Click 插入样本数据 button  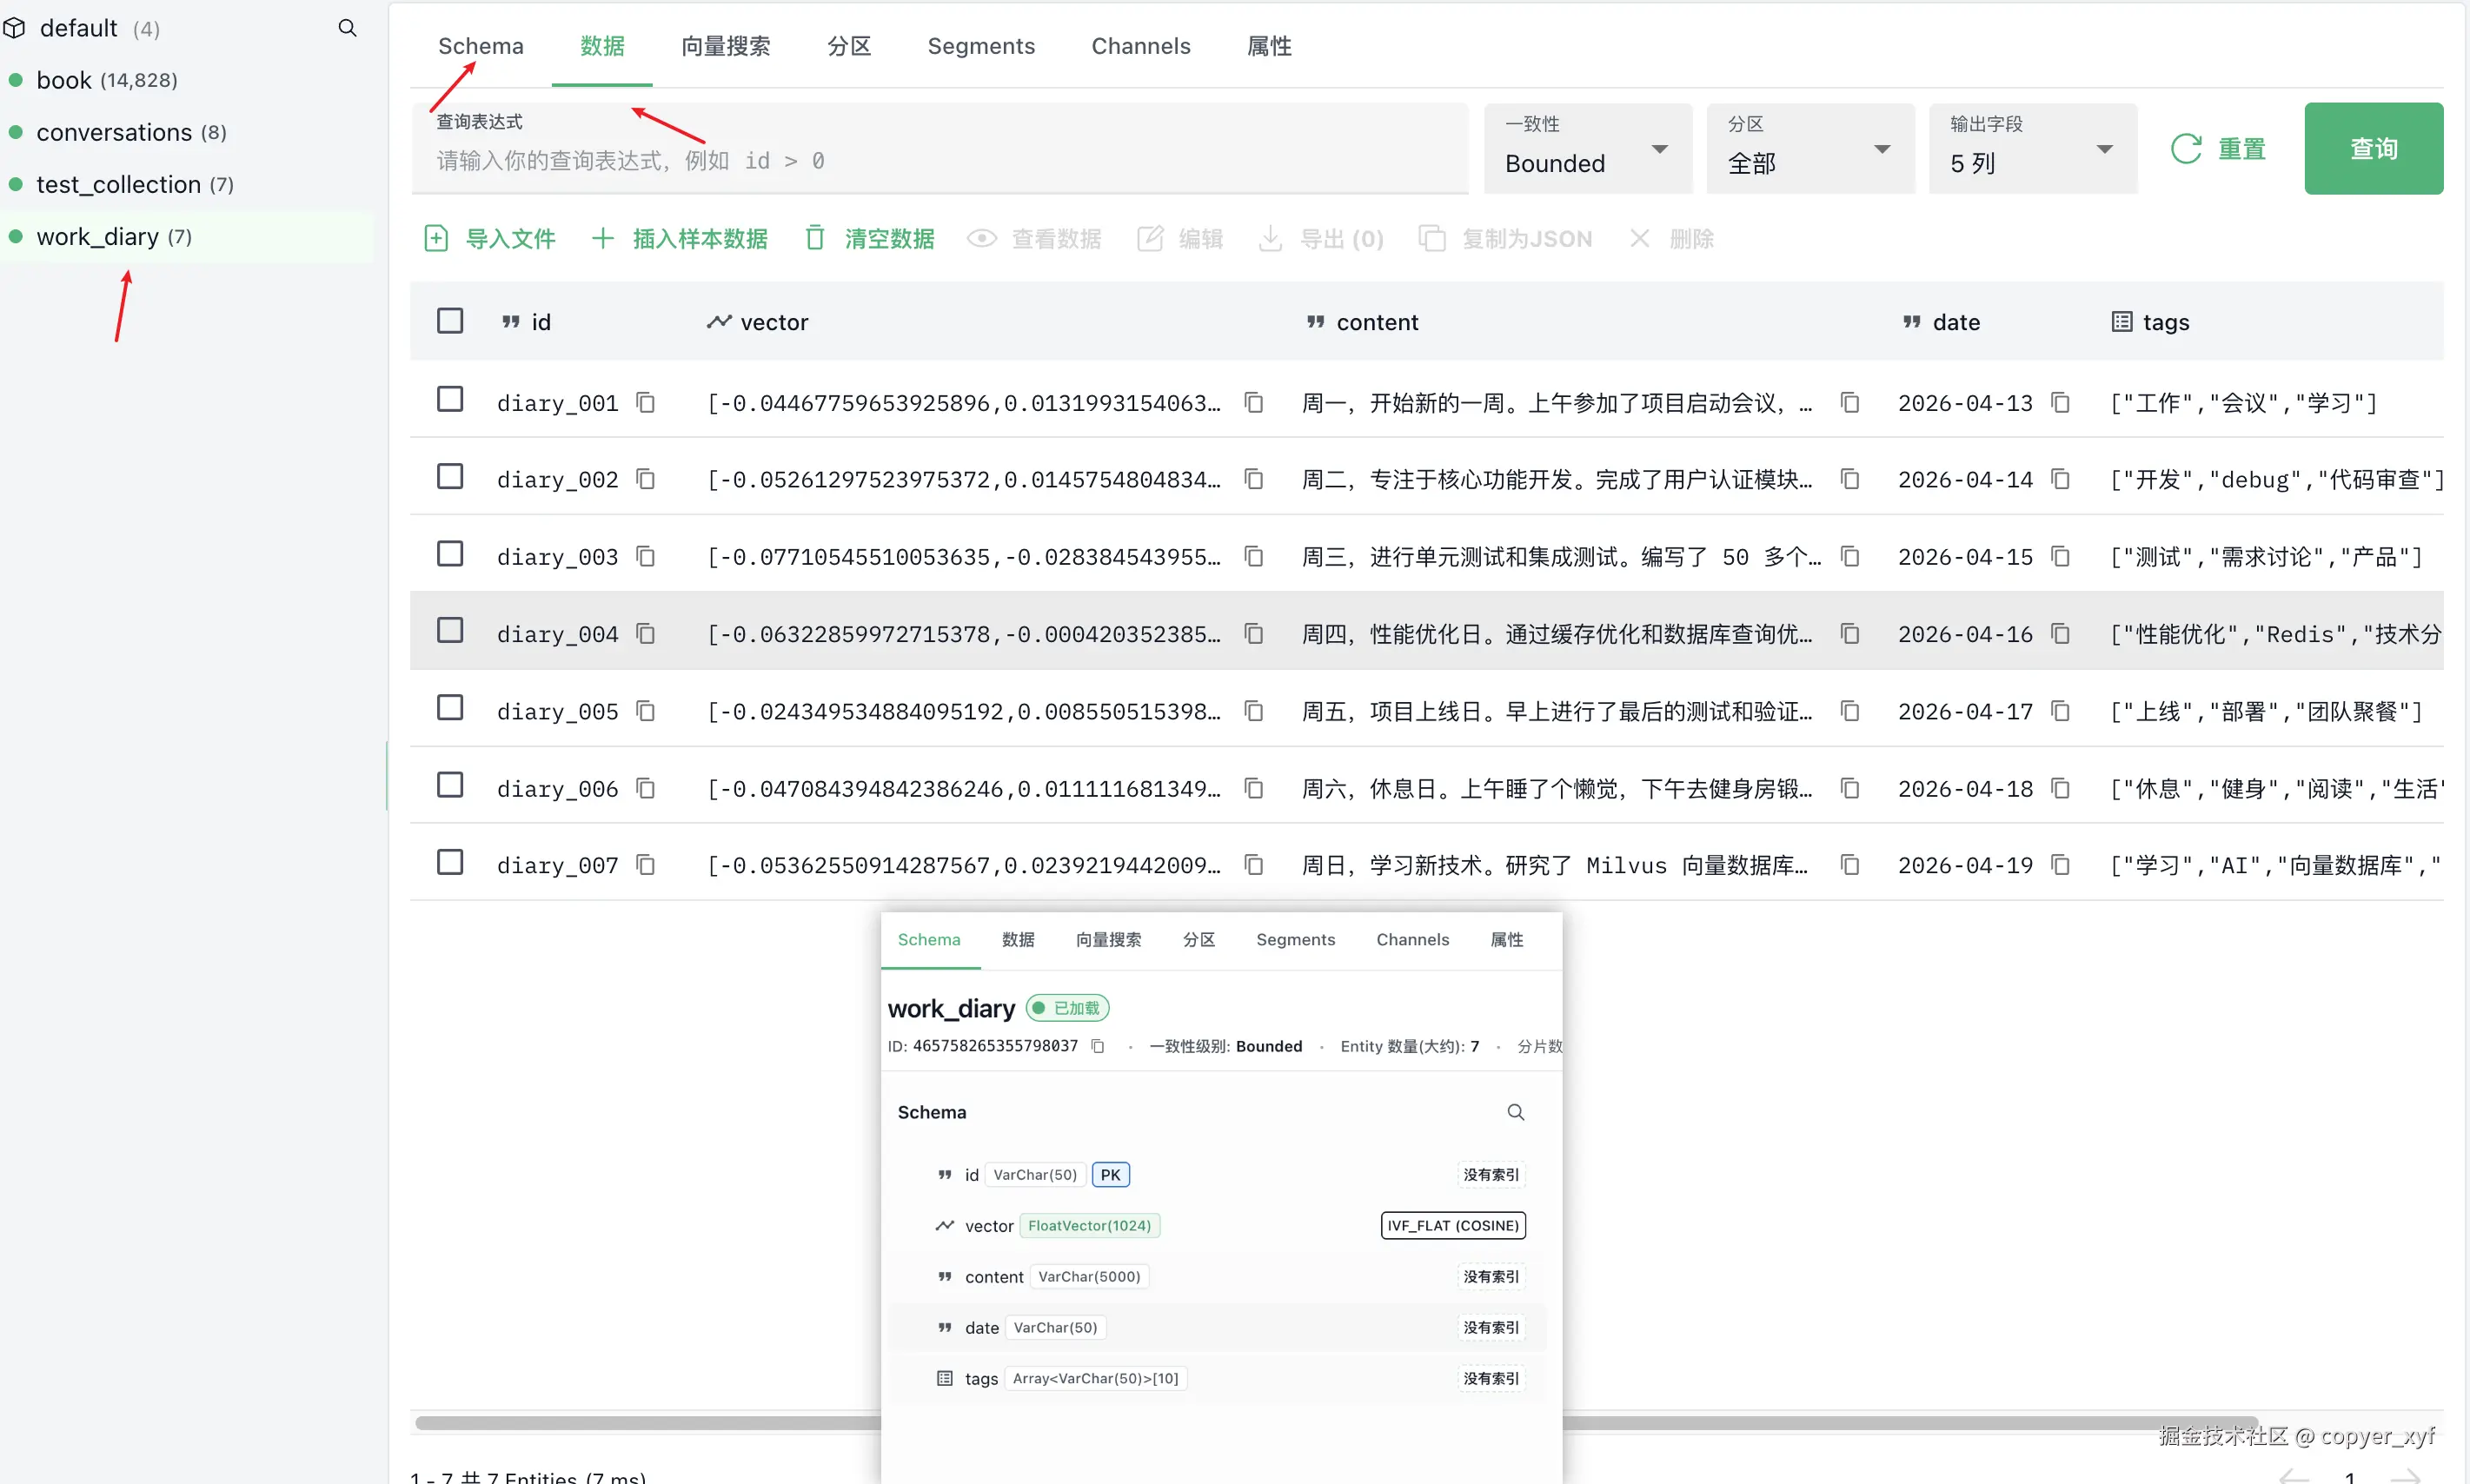point(680,238)
